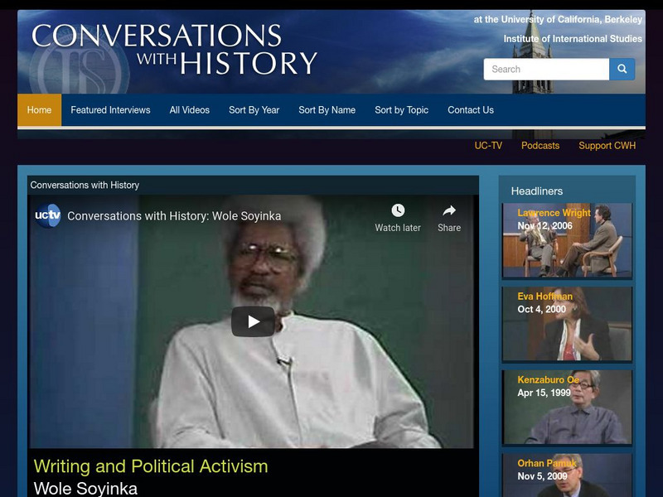Click the Conversations with History site logo
Screen dimensions: 663x497
click(174, 50)
